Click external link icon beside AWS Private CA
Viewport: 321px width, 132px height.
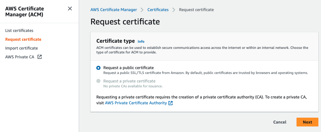(40, 57)
